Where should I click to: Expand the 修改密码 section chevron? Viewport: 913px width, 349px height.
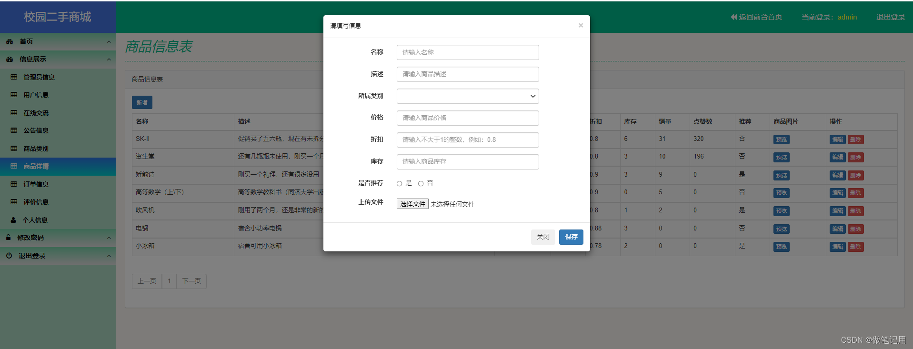109,238
